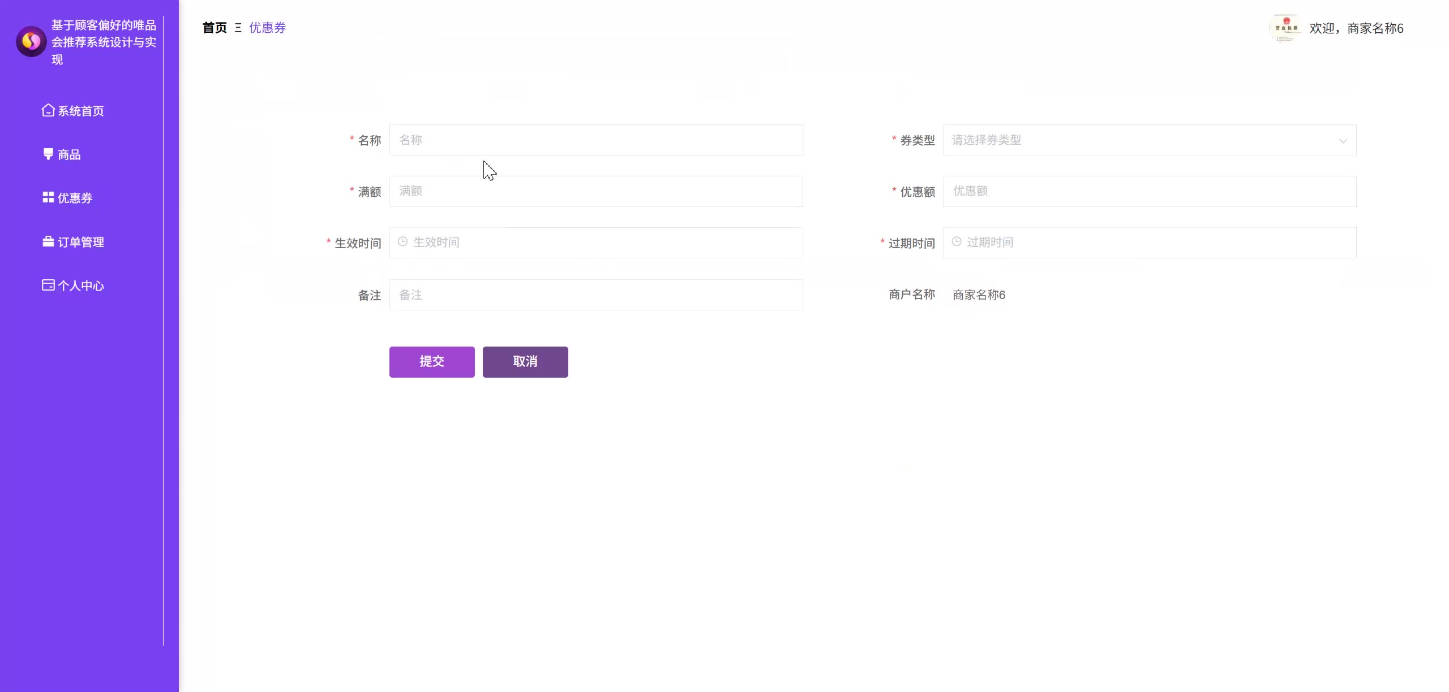Image resolution: width=1449 pixels, height=692 pixels.
Task: Click the briefcase icon for 订单管理
Action: (48, 241)
